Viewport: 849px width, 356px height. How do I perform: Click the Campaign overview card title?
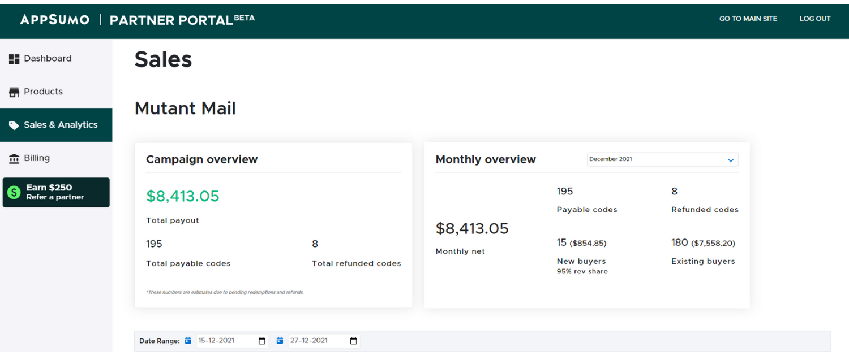click(x=201, y=159)
